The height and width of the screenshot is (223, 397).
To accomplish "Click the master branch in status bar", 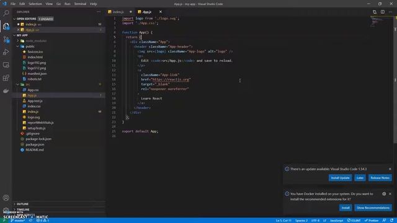I will tap(18, 221).
